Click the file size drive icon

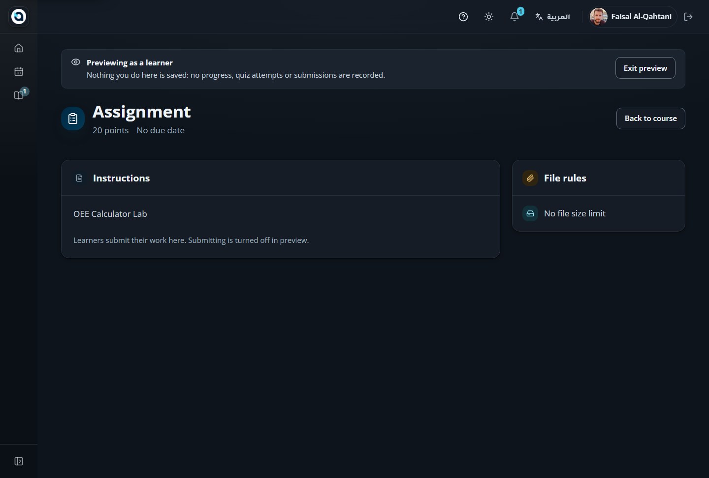click(x=530, y=213)
